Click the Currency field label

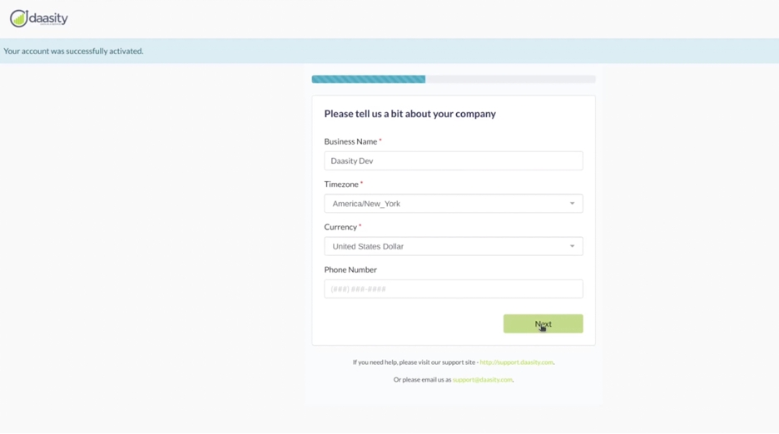(340, 227)
